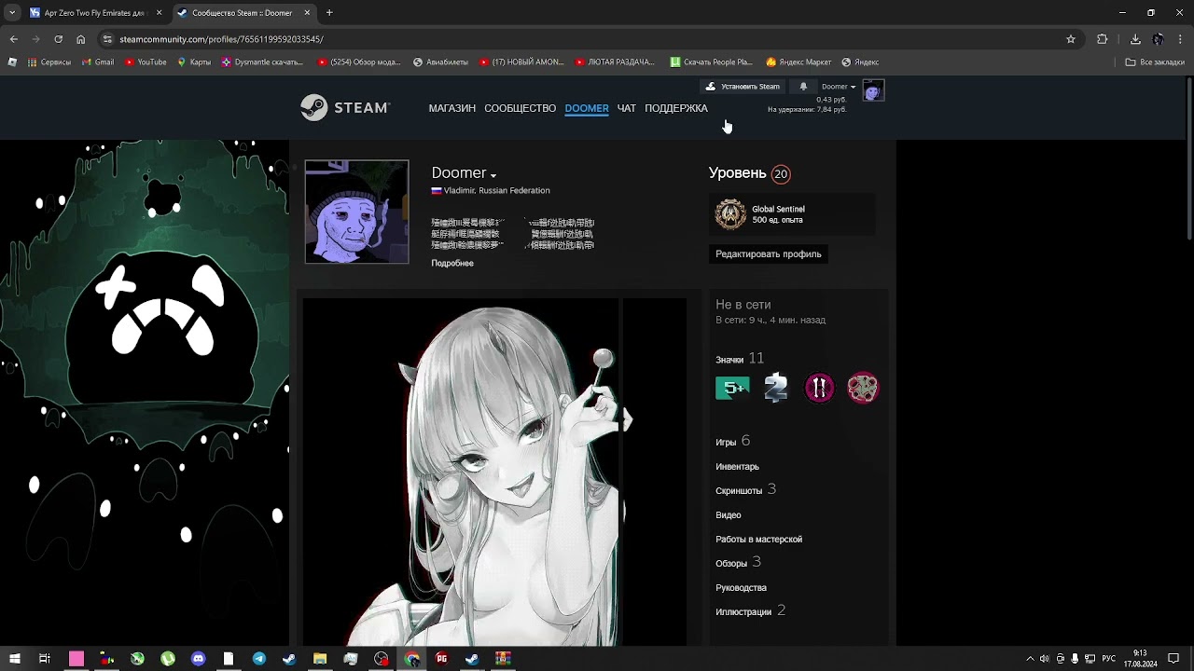The width and height of the screenshot is (1194, 671).
Task: Open Windows Start menu
Action: 15,659
